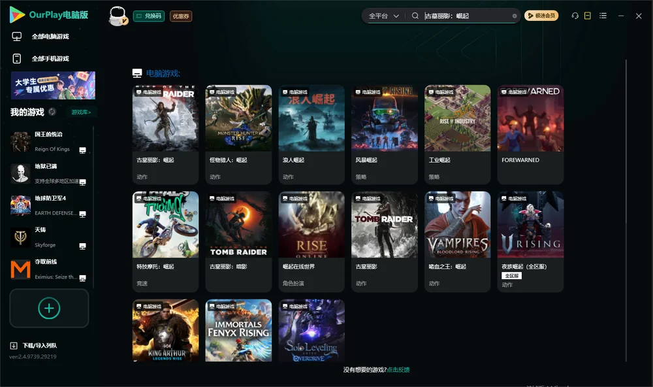Click the PC icon beside 地狱已满

[x=82, y=182]
